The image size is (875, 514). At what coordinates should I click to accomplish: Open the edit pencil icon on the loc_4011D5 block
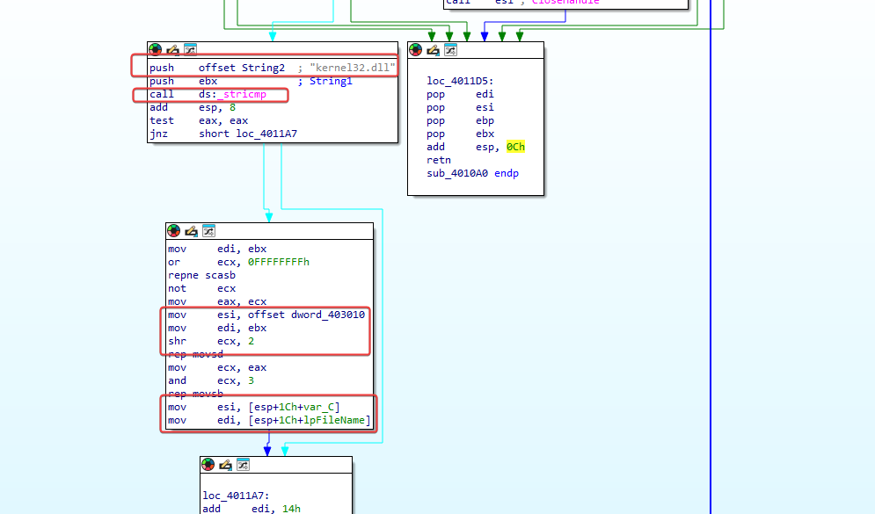tap(433, 49)
